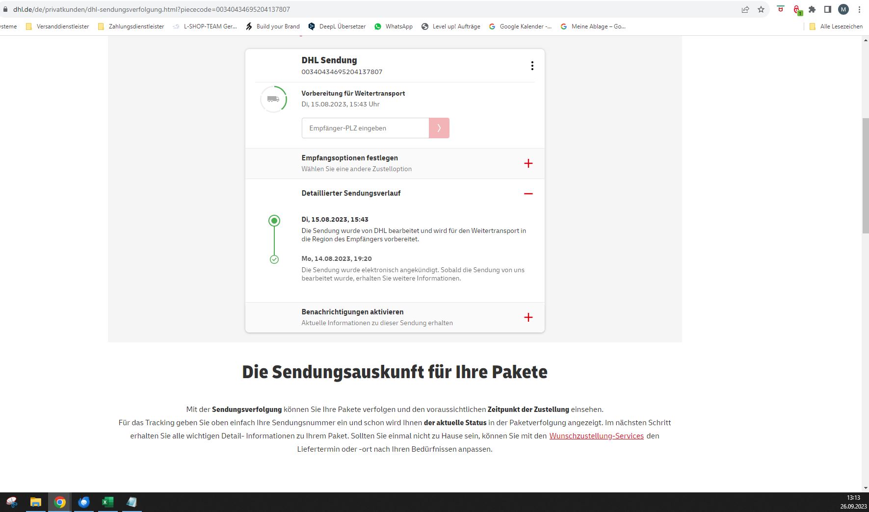
Task: Open the DeepL Übersetzer bookmark
Action: [337, 26]
